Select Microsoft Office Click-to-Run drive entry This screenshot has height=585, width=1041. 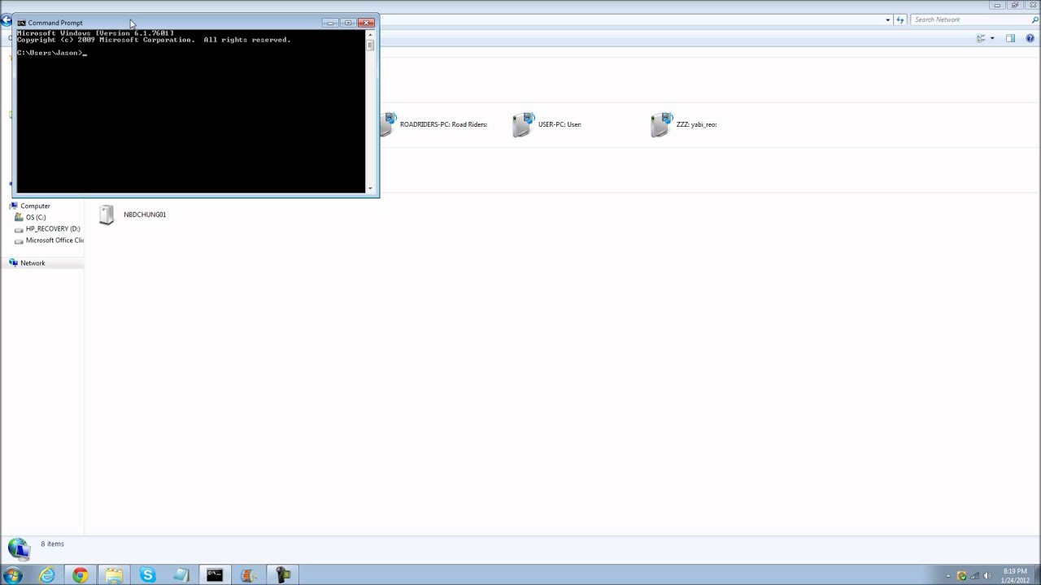click(54, 240)
